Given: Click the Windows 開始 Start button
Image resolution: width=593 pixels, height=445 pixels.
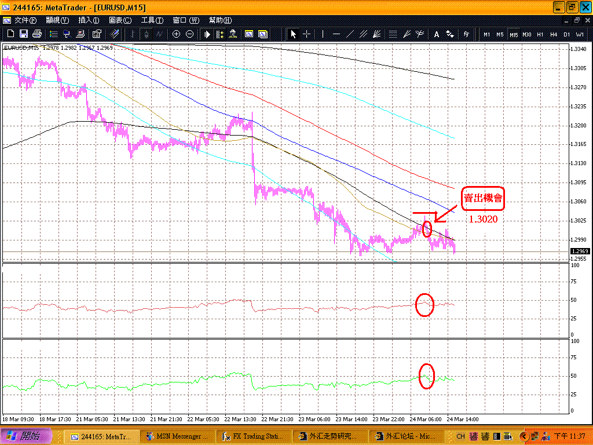Looking at the screenshot, I should pyautogui.click(x=26, y=436).
